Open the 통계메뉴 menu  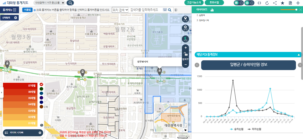point(9,10)
